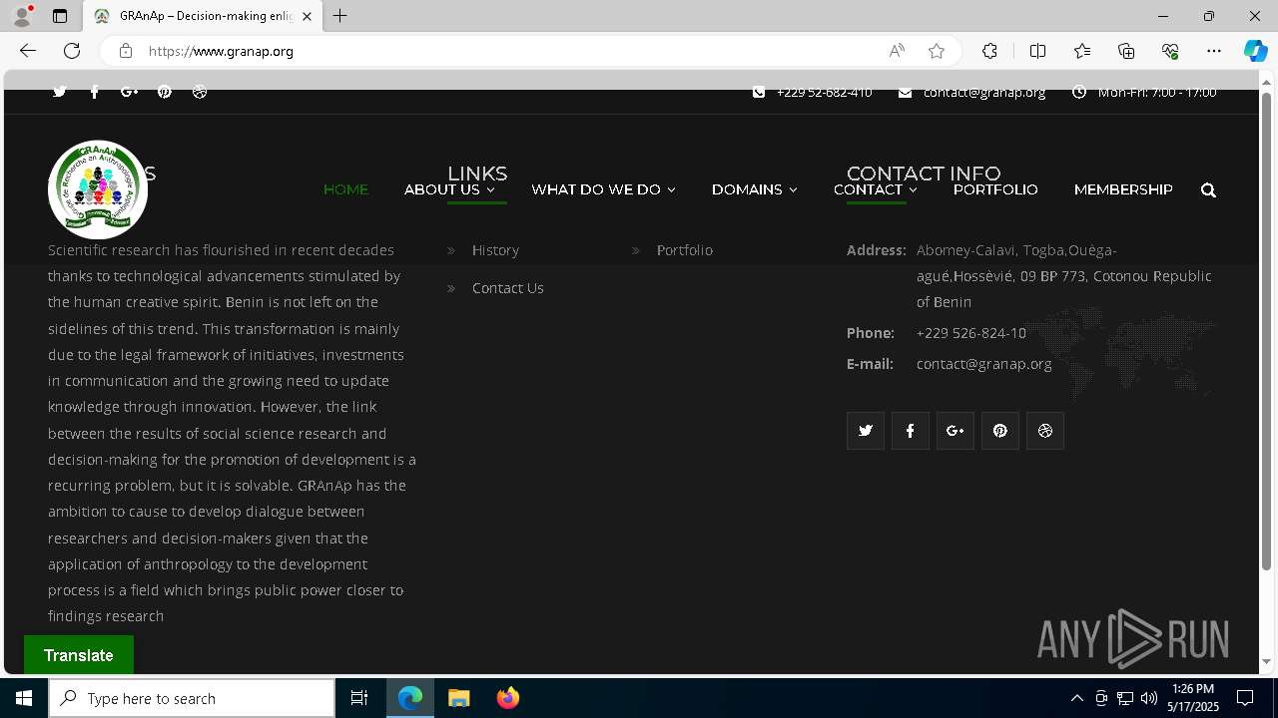Image resolution: width=1278 pixels, height=718 pixels.
Task: Click the Google Plus square icon under contact info
Action: 956,431
